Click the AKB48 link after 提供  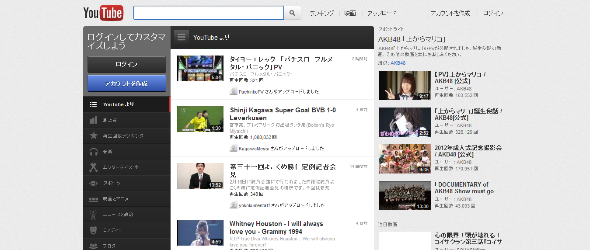[x=398, y=63]
